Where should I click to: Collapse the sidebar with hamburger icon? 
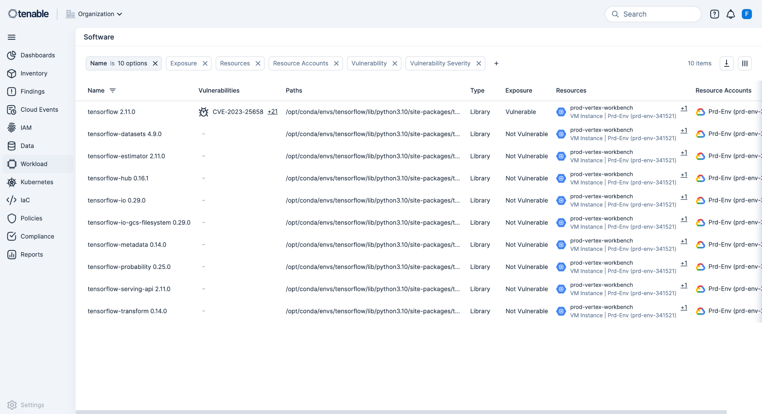tap(12, 37)
